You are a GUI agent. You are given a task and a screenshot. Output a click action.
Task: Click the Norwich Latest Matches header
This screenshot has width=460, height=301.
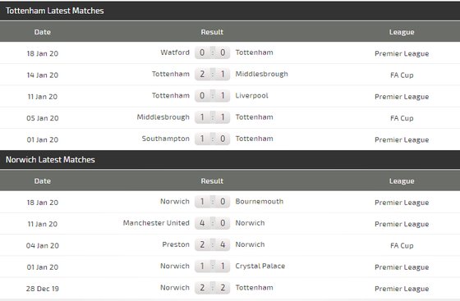point(50,160)
